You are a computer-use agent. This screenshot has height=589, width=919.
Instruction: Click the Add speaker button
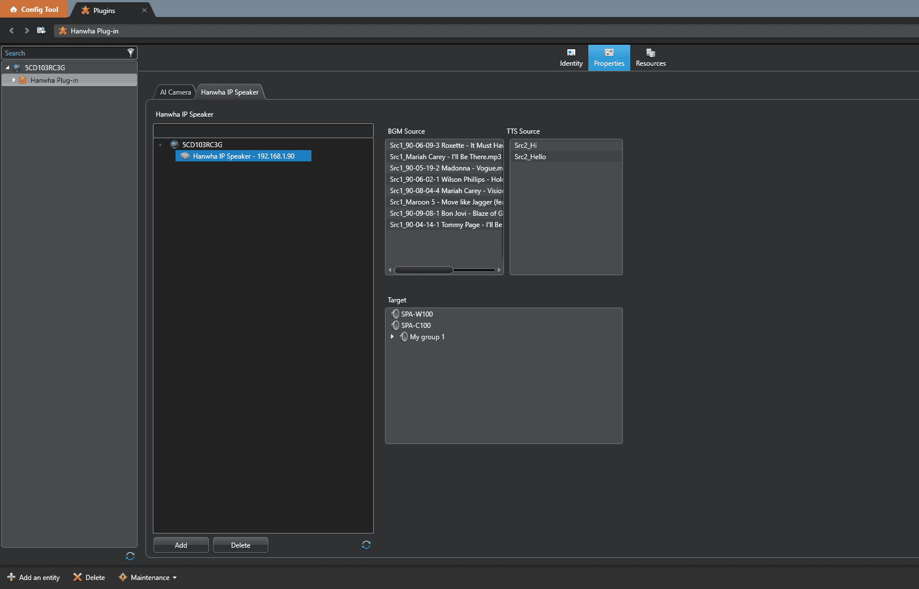point(181,545)
